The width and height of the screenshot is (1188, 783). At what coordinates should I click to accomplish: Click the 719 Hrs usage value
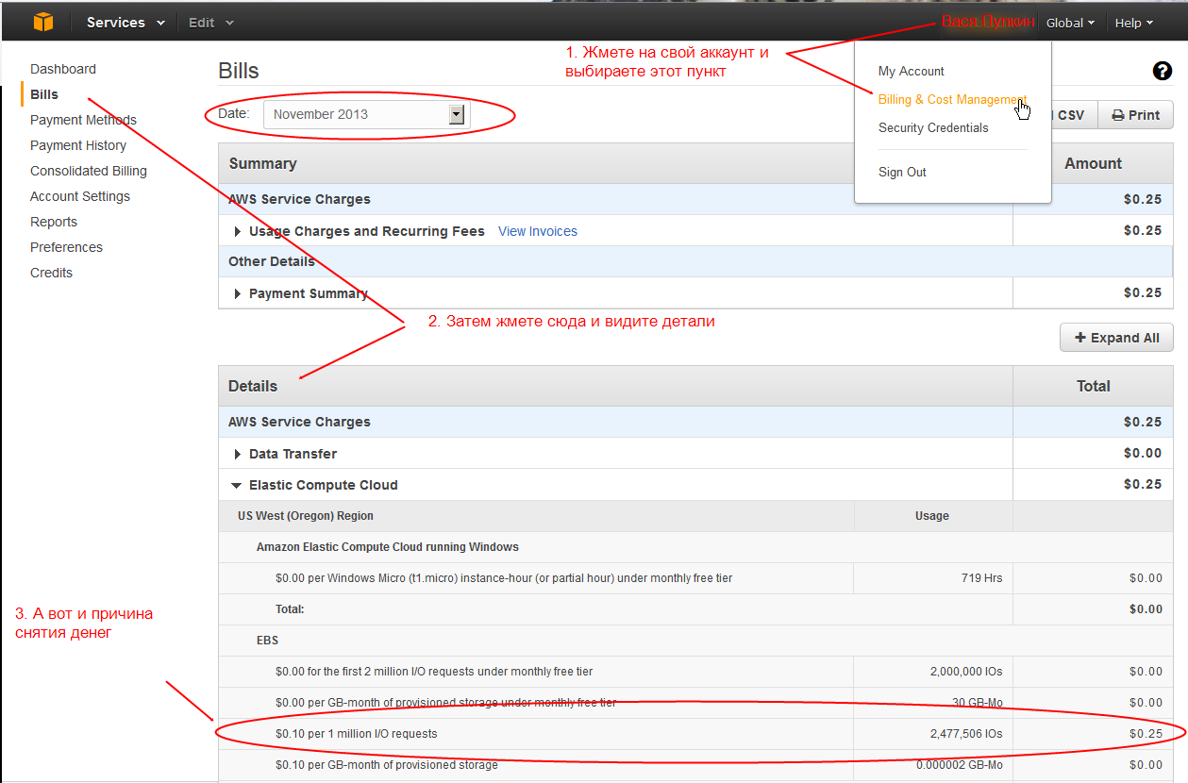tap(981, 578)
